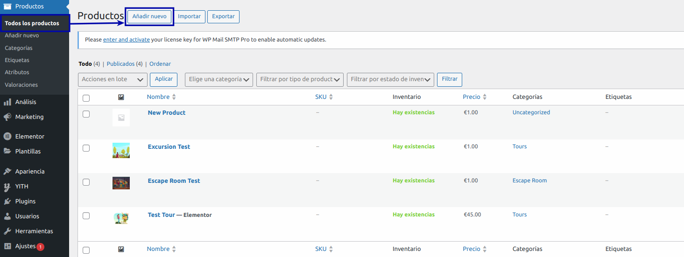
Task: Tick the checkbox for New Product
Action: (x=86, y=114)
